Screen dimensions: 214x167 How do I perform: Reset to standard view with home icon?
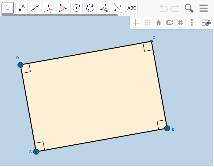(x=159, y=23)
